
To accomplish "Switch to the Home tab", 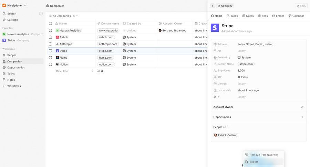I will [217, 16].
